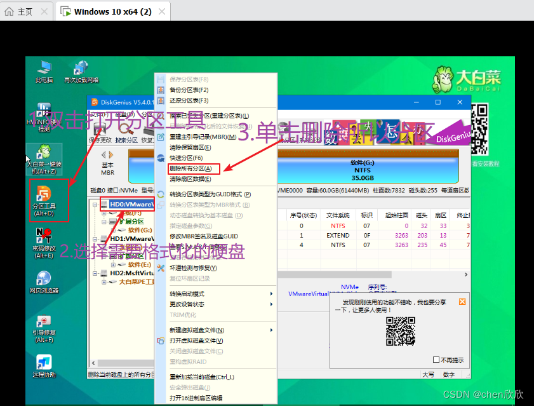Viewport: 534px width, 406px height.
Task: Click the 搜索分区 toolbar icon in DiskGenius
Action: tap(126, 130)
